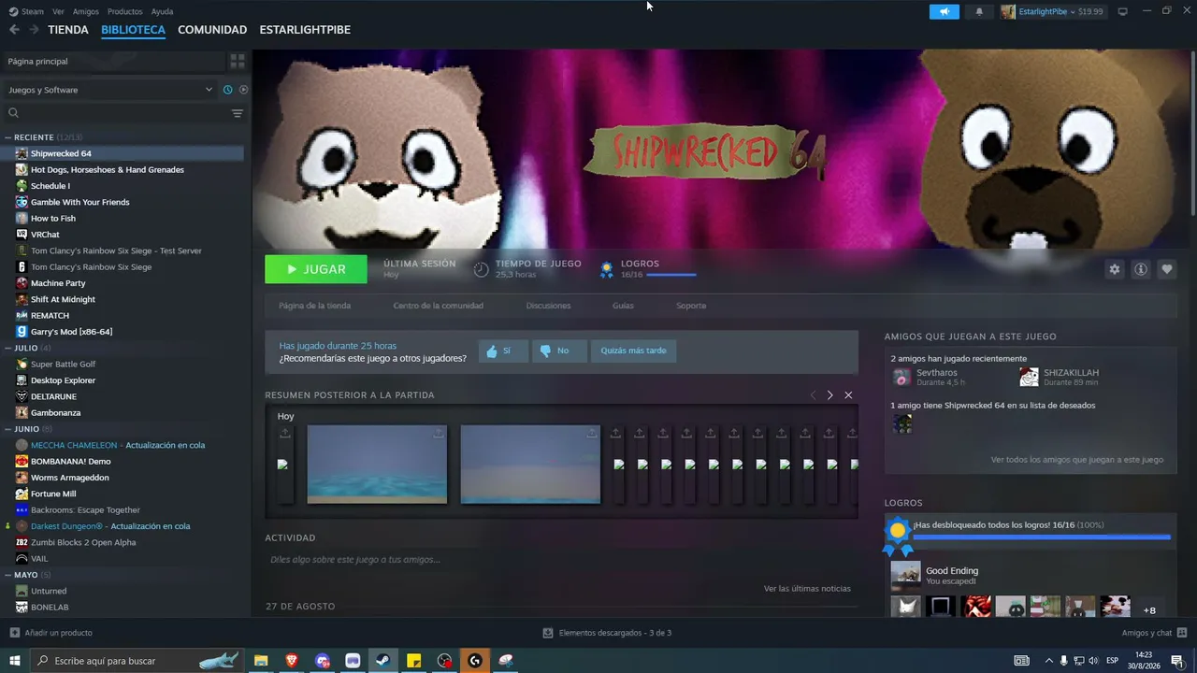The width and height of the screenshot is (1197, 673).
Task: Click Ver las últimas noticias link
Action: point(807,589)
